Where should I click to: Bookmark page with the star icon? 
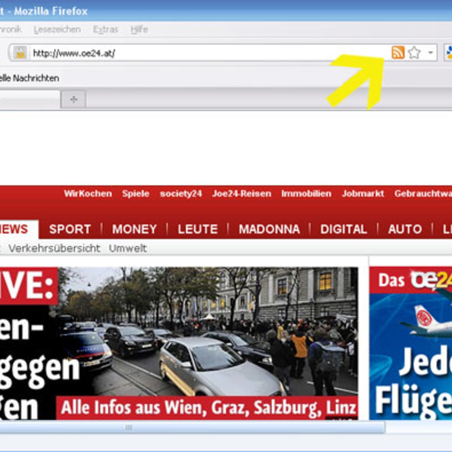click(x=414, y=53)
